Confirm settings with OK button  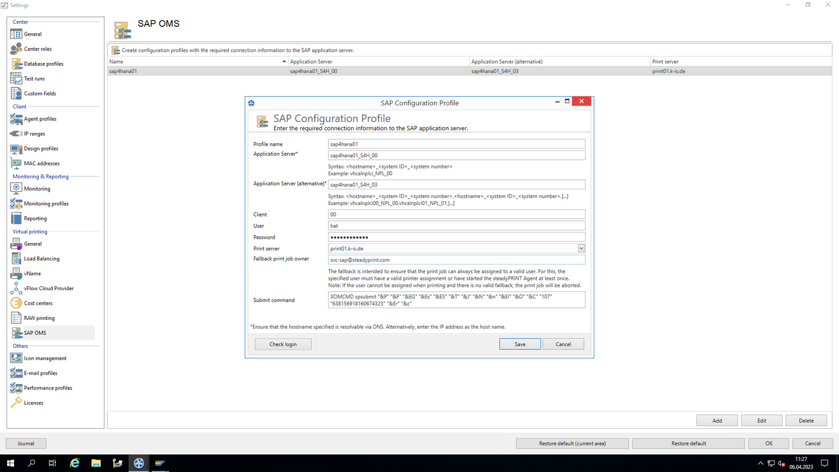769,443
